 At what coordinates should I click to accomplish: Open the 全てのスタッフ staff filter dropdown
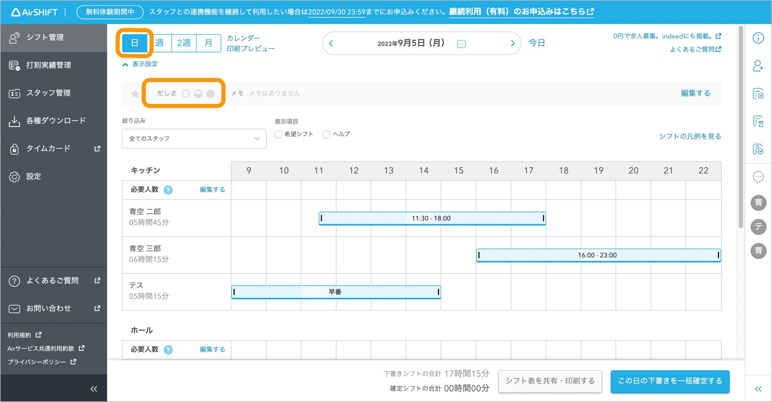coord(194,139)
